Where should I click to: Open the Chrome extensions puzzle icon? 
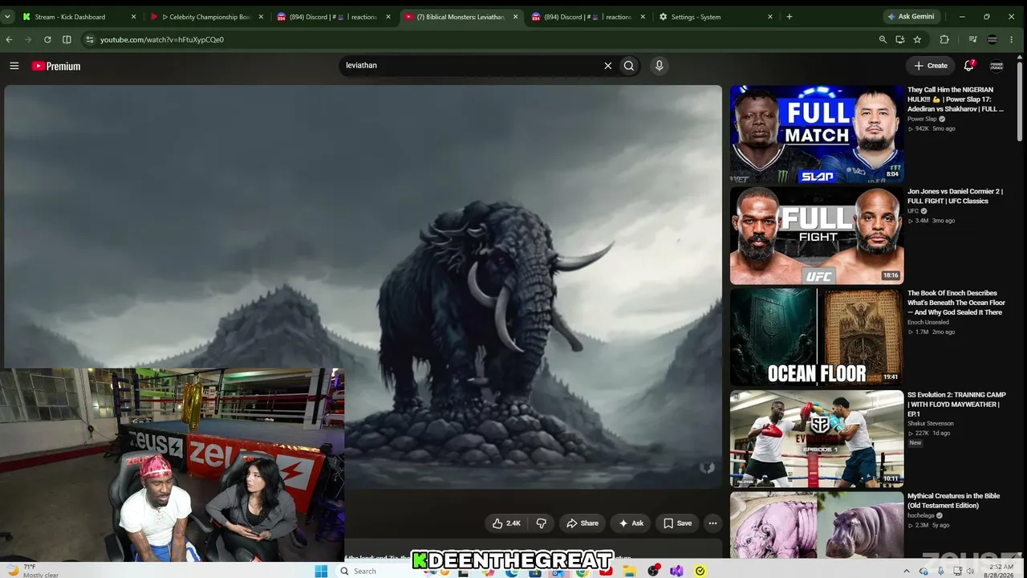tap(944, 39)
